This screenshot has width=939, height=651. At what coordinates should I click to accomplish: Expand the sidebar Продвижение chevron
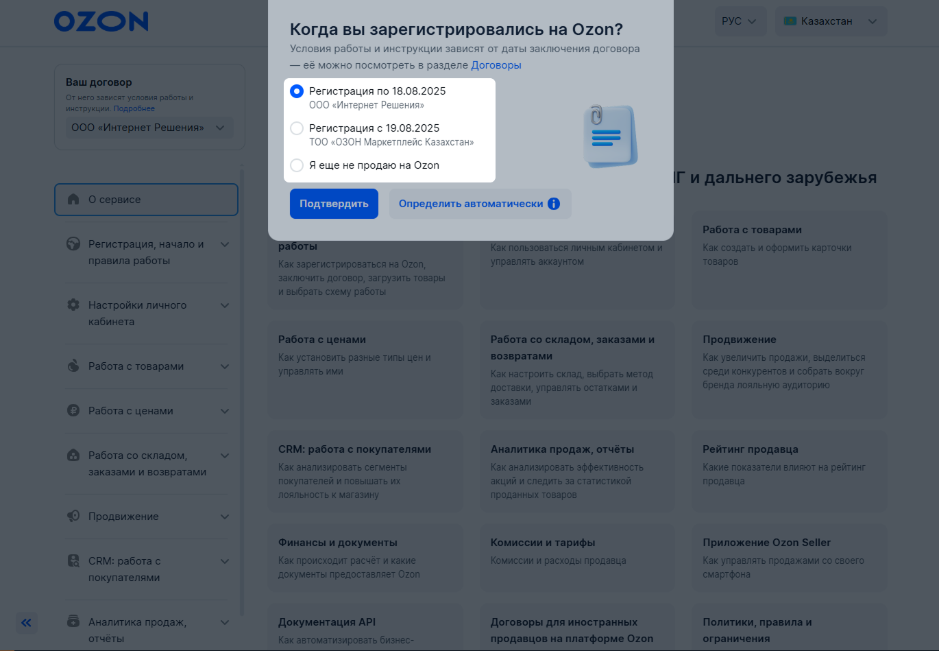(x=225, y=517)
